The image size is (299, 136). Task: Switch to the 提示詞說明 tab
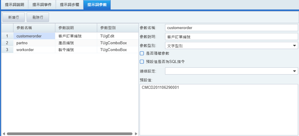pos(14,5)
